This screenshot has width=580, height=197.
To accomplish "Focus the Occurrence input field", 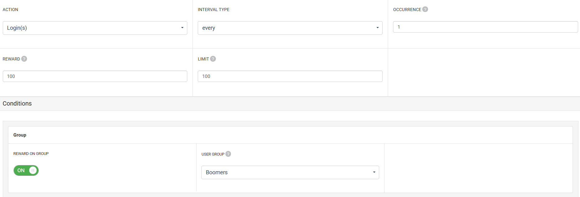I will point(485,27).
